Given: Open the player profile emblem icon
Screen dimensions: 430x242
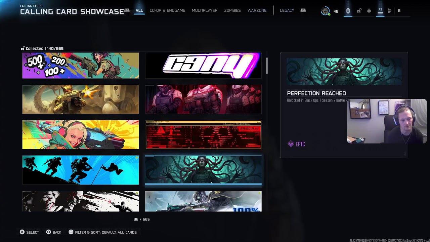Looking at the screenshot, I should tap(325, 11).
